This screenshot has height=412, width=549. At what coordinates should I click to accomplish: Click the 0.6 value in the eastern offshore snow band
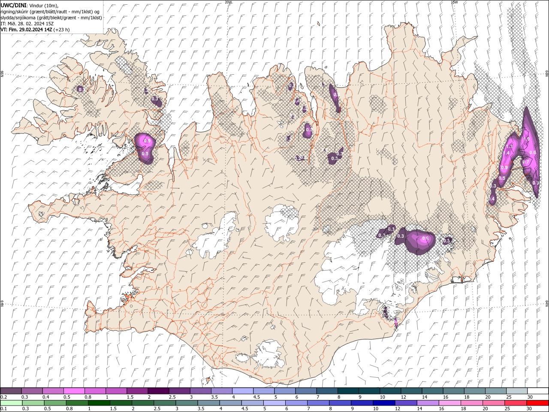pos(533,152)
